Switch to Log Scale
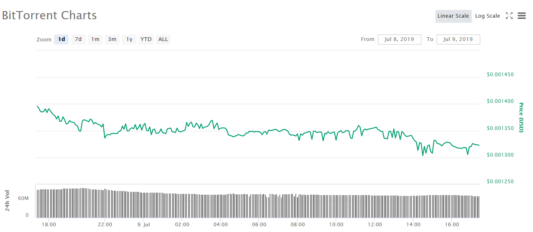Viewport: 533px width, 232px height. [x=488, y=16]
